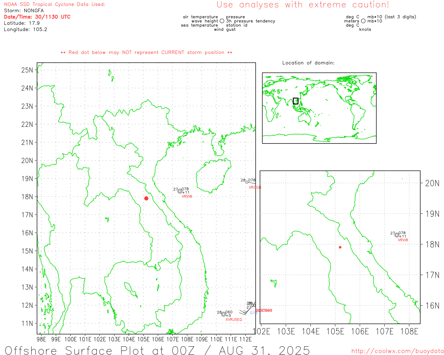
Task: Click the 'air temperature' legend label
Action: pos(200,17)
